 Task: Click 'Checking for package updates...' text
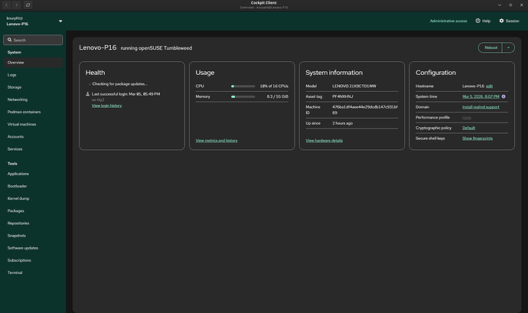119,84
